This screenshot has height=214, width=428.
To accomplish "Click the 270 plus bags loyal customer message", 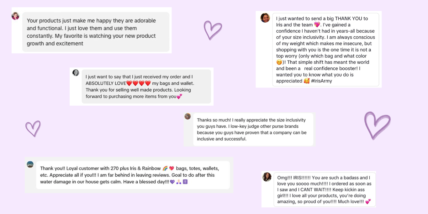I will pyautogui.click(x=133, y=175).
